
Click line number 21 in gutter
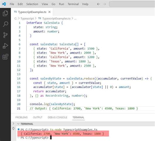[x=19, y=108]
